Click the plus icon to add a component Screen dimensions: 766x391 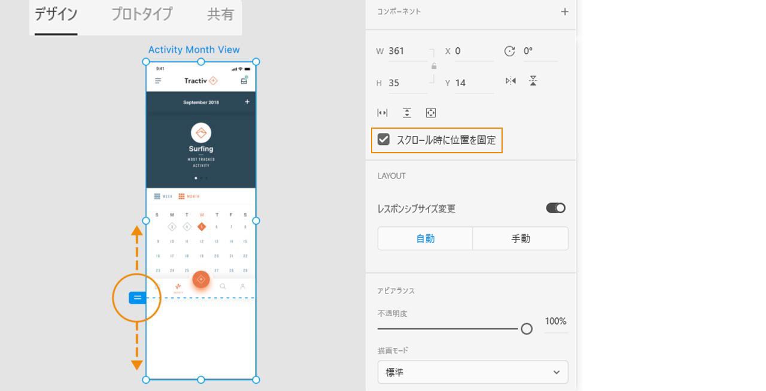point(564,11)
